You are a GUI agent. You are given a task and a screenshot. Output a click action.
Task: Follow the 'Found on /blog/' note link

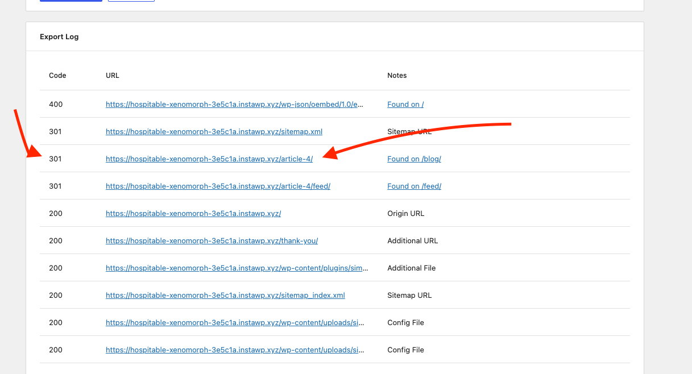[414, 159]
